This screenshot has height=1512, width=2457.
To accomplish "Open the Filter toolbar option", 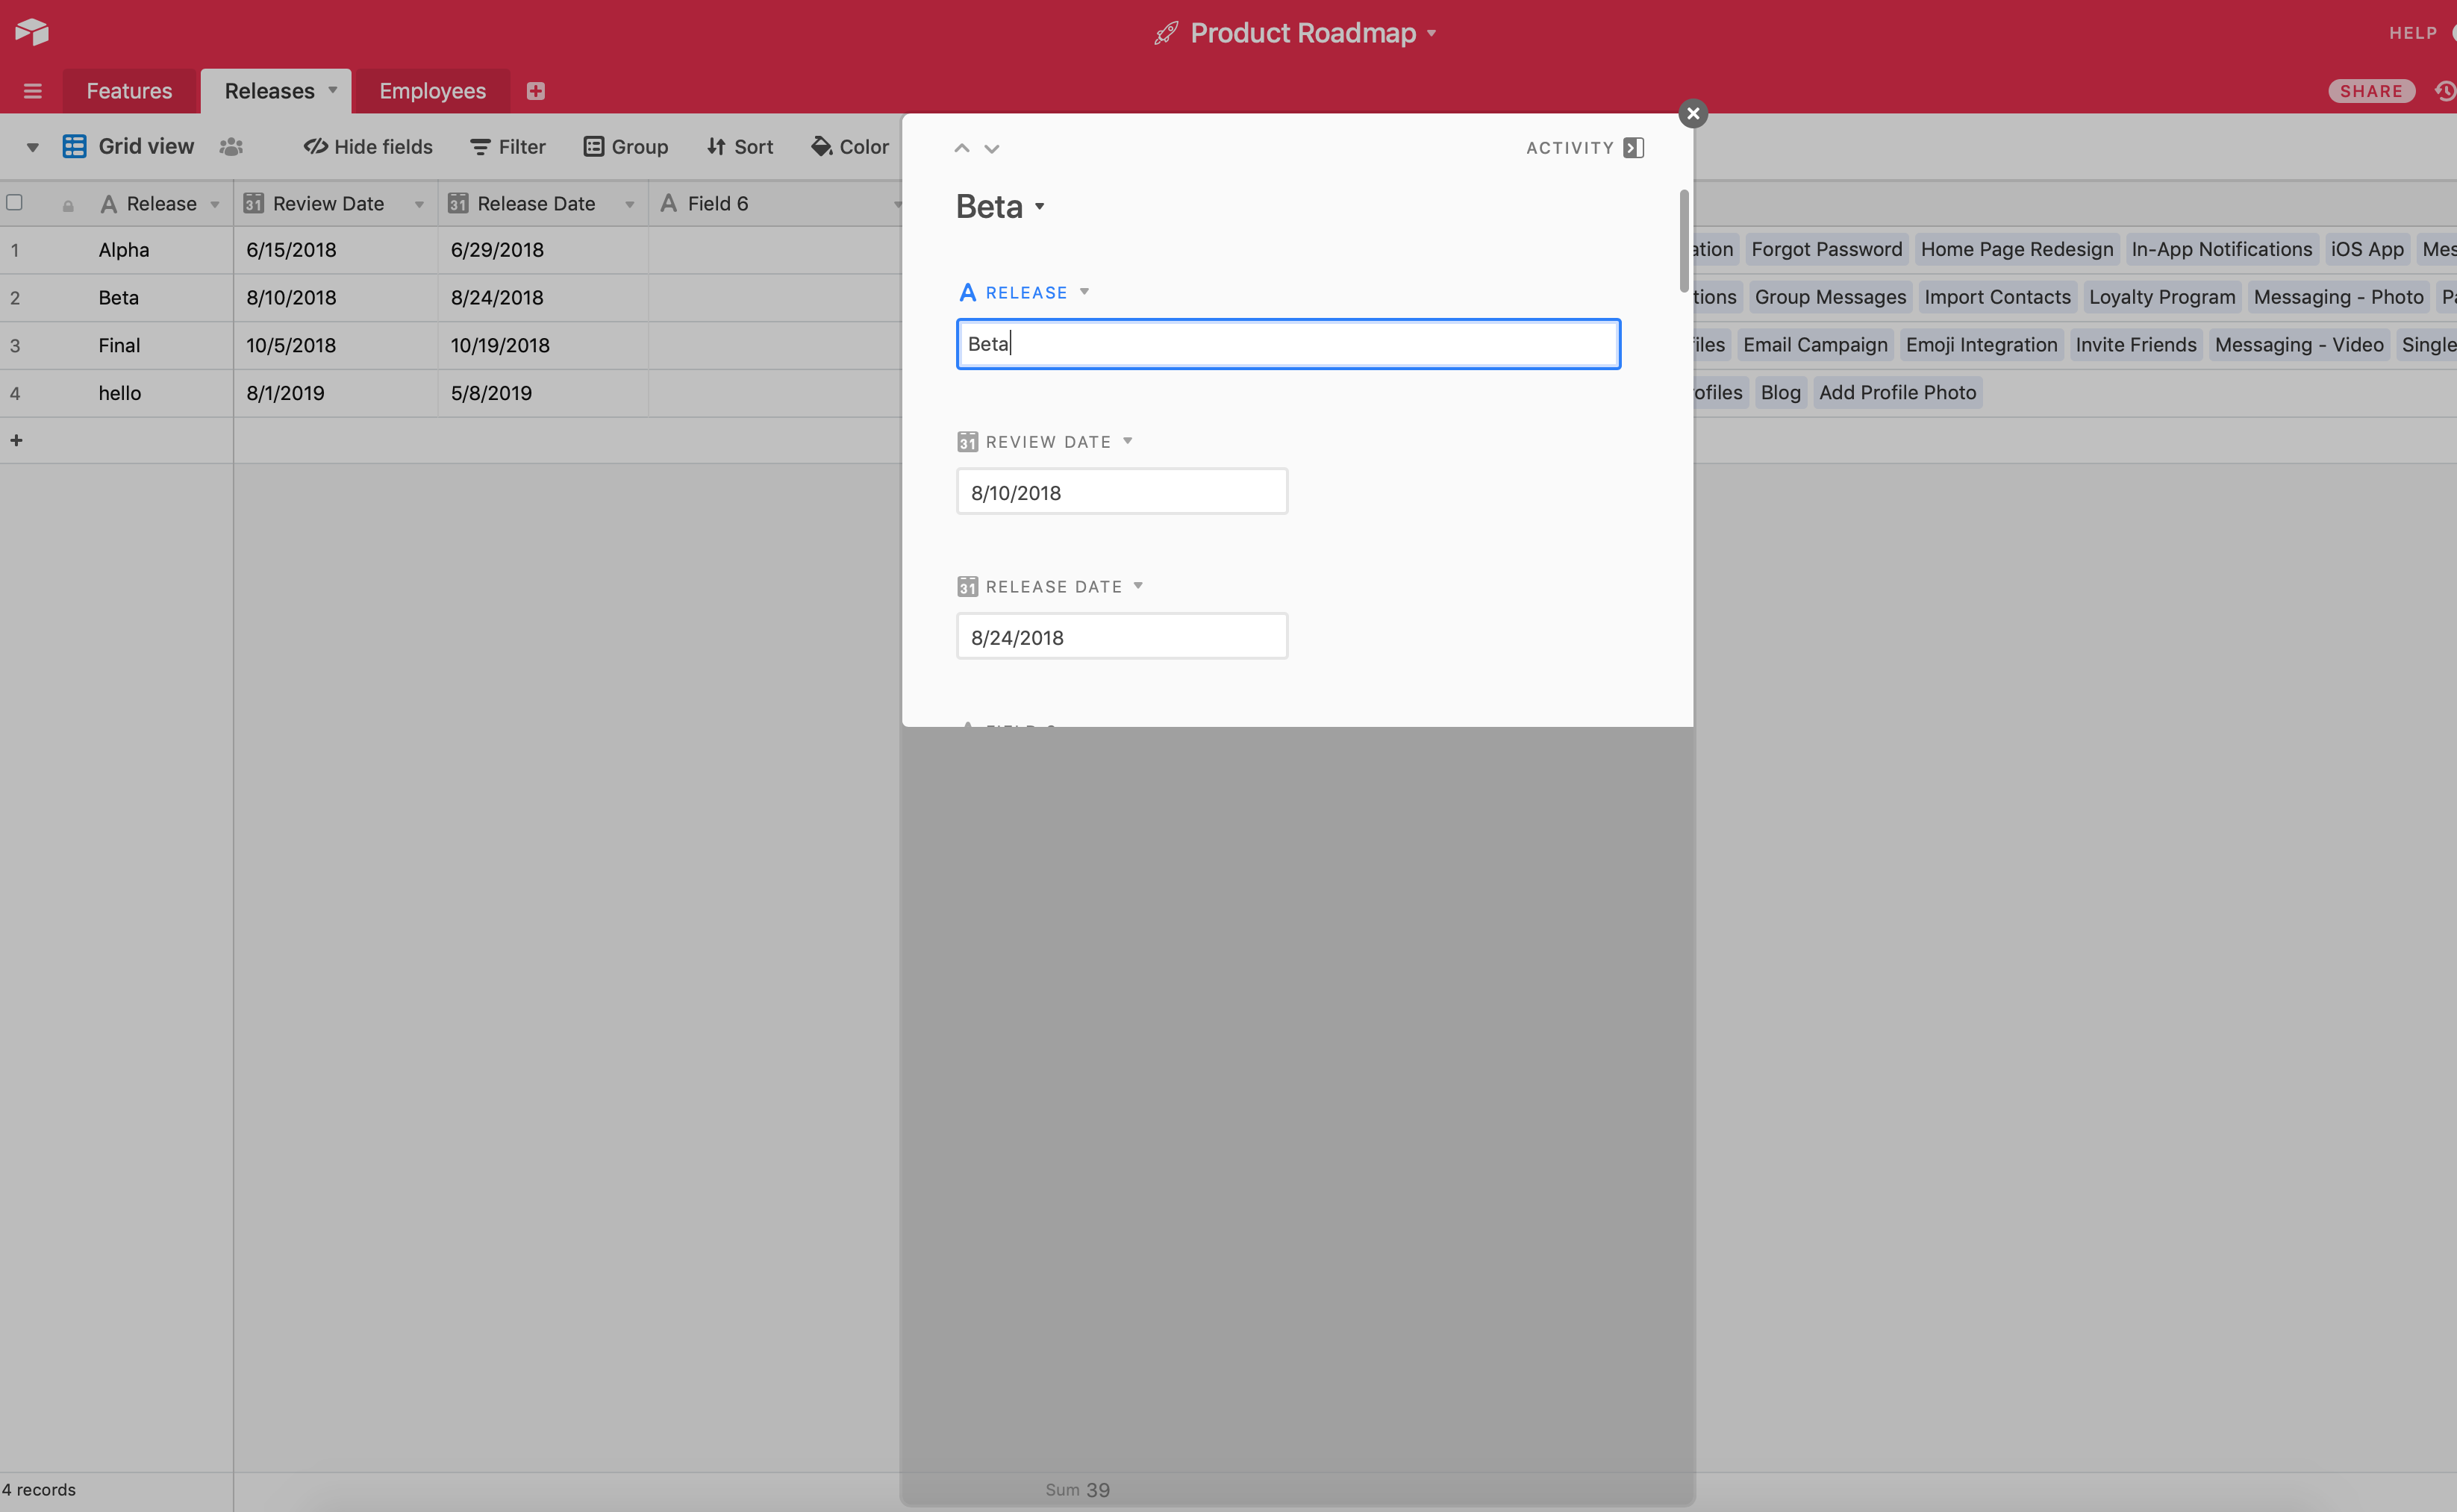I will (x=508, y=146).
